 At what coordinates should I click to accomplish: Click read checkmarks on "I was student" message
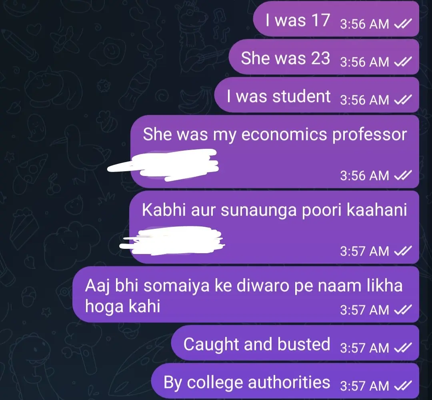point(403,100)
